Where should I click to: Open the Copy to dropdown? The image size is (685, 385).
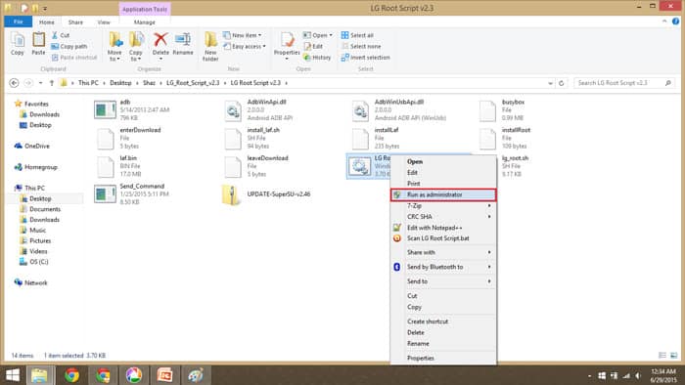click(x=136, y=46)
